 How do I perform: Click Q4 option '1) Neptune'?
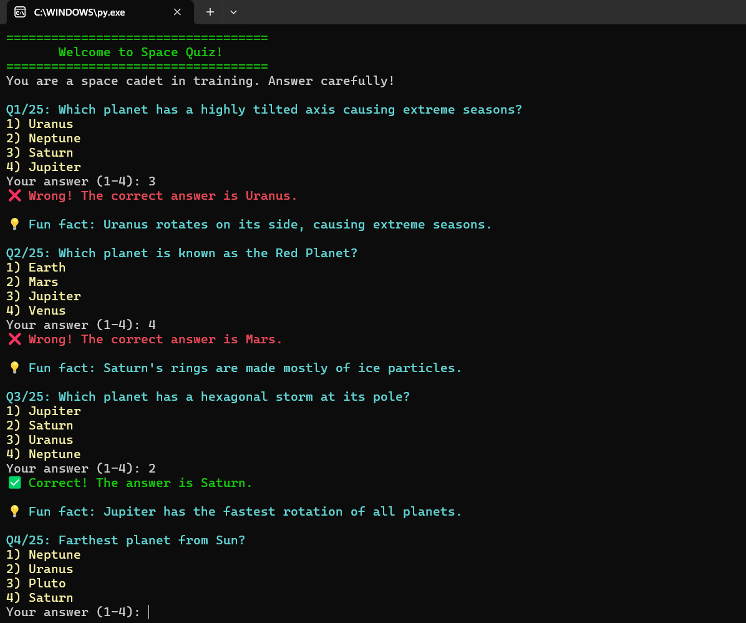(x=43, y=554)
